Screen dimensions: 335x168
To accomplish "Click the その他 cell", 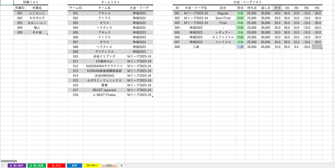I will (37, 32).
